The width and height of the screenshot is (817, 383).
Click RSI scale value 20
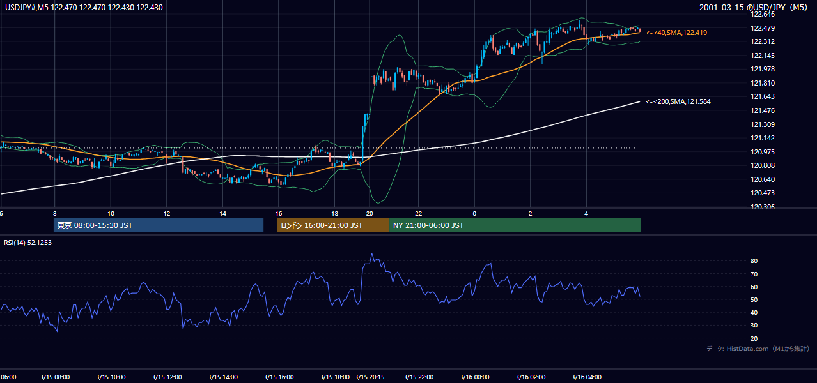(754, 338)
